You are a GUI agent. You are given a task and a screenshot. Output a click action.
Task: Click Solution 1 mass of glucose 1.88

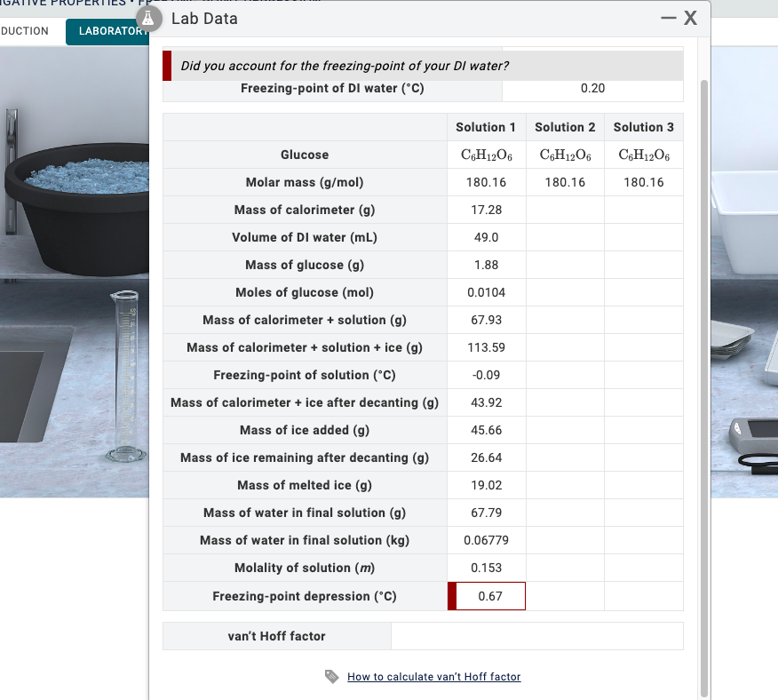click(487, 265)
